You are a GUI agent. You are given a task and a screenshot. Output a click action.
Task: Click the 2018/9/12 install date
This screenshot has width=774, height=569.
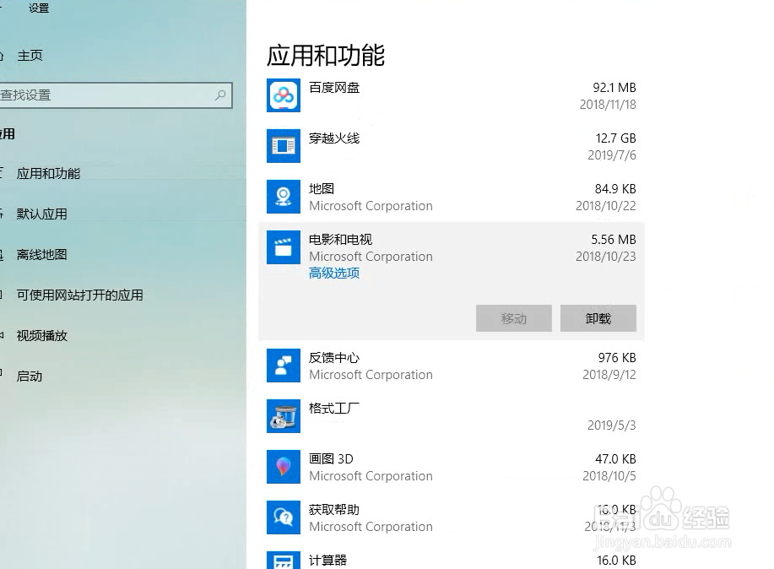(x=609, y=374)
